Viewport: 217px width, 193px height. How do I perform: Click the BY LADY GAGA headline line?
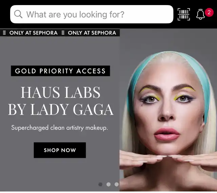click(x=61, y=109)
